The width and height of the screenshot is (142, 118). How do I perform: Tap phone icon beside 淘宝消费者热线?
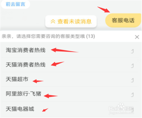(x=132, y=51)
